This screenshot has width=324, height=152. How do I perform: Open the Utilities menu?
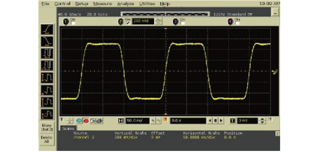pyautogui.click(x=147, y=4)
